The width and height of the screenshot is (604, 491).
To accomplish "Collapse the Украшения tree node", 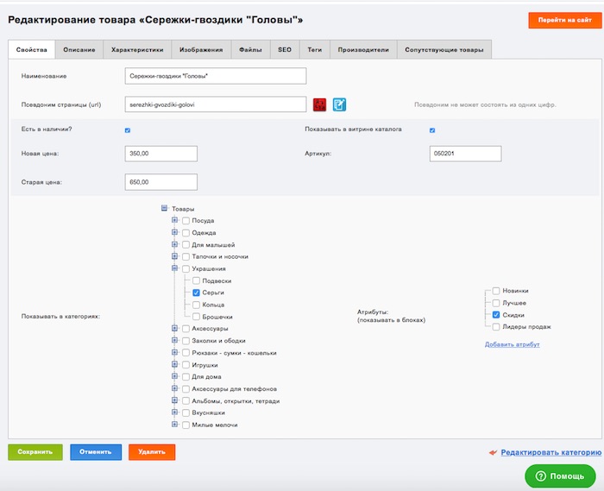I will click(x=174, y=268).
